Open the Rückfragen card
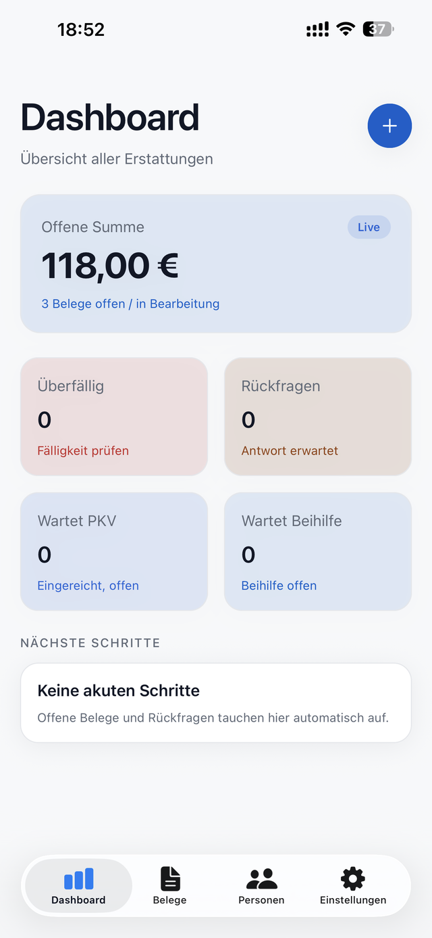 (x=317, y=416)
